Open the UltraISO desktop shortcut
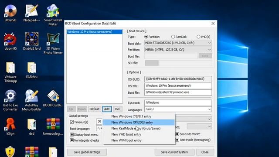 click(10, 13)
